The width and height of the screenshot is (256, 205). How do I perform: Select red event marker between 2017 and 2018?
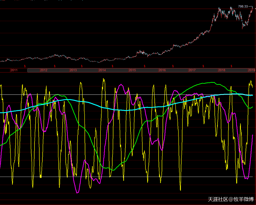[203, 66]
